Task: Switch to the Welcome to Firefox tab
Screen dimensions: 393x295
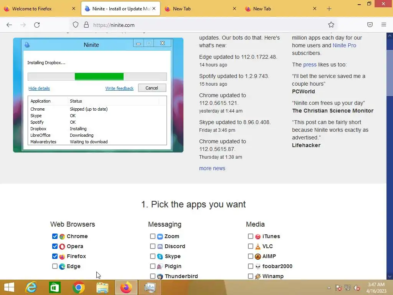Action: coord(40,9)
